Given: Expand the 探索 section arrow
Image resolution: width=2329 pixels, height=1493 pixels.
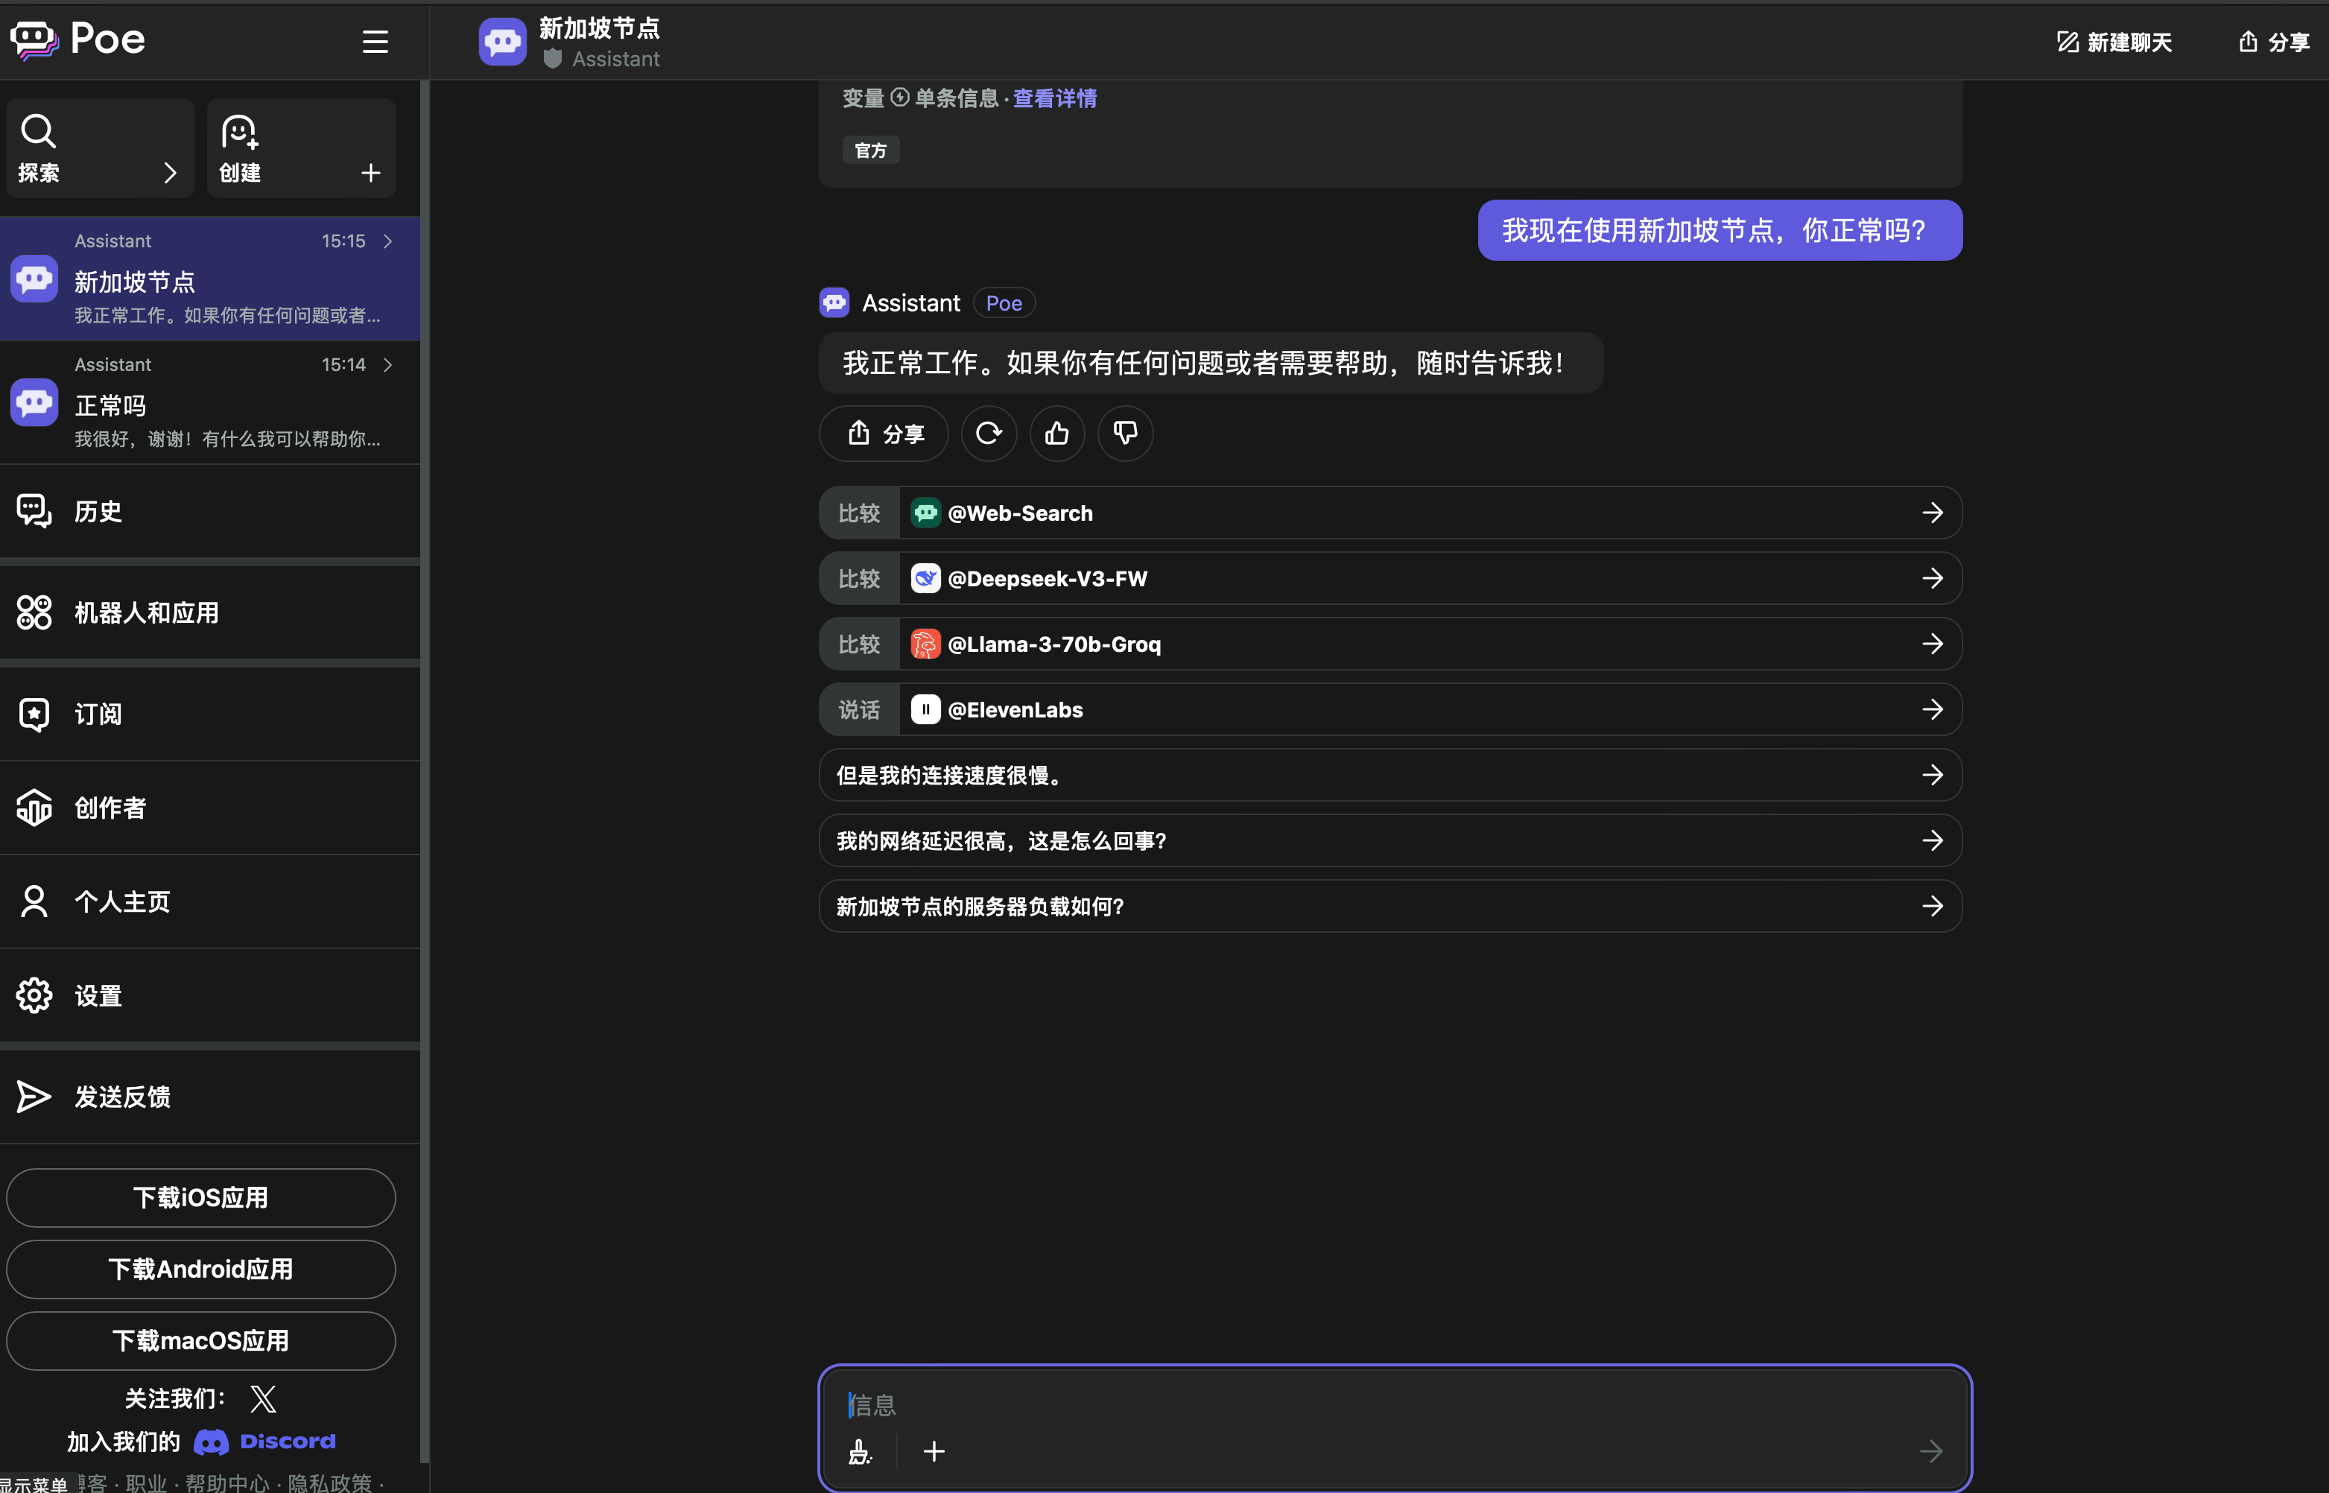Looking at the screenshot, I should click(x=171, y=174).
